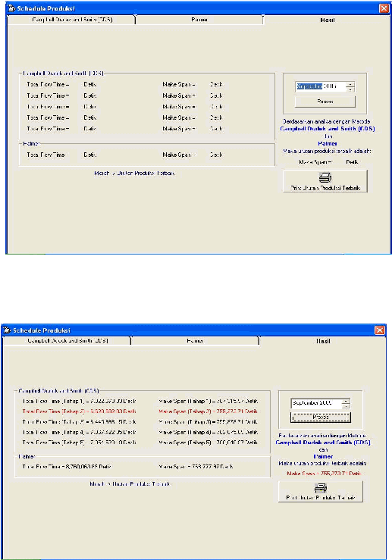Switch to Palmer tab in the empty-results window
The height and width of the screenshot is (560, 392).
[199, 20]
